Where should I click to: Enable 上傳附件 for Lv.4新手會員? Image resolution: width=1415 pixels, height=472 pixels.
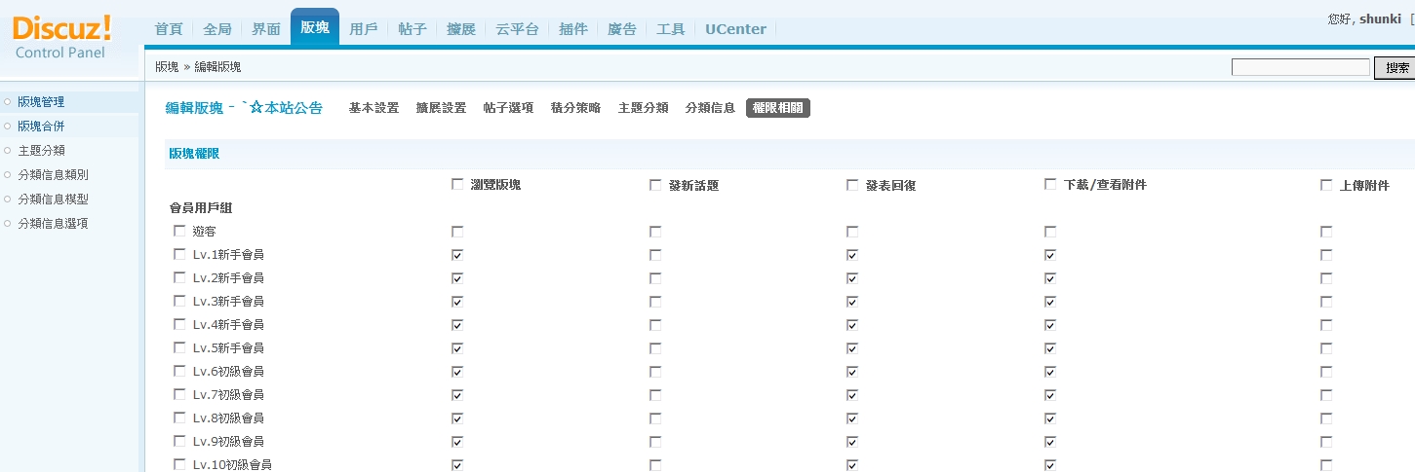[x=1326, y=325]
